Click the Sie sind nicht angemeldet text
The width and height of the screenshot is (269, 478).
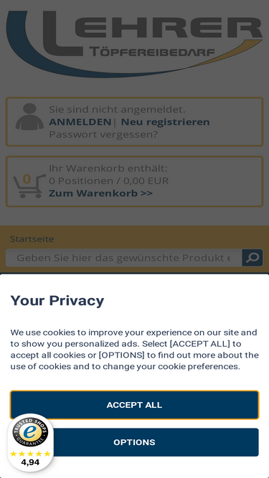(x=117, y=109)
